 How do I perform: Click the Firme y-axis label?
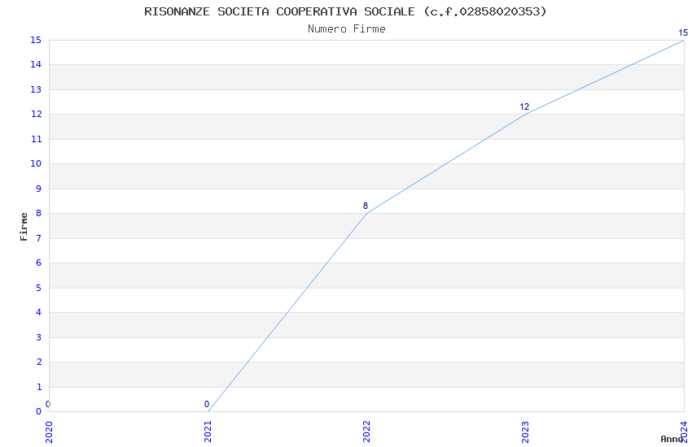[24, 227]
